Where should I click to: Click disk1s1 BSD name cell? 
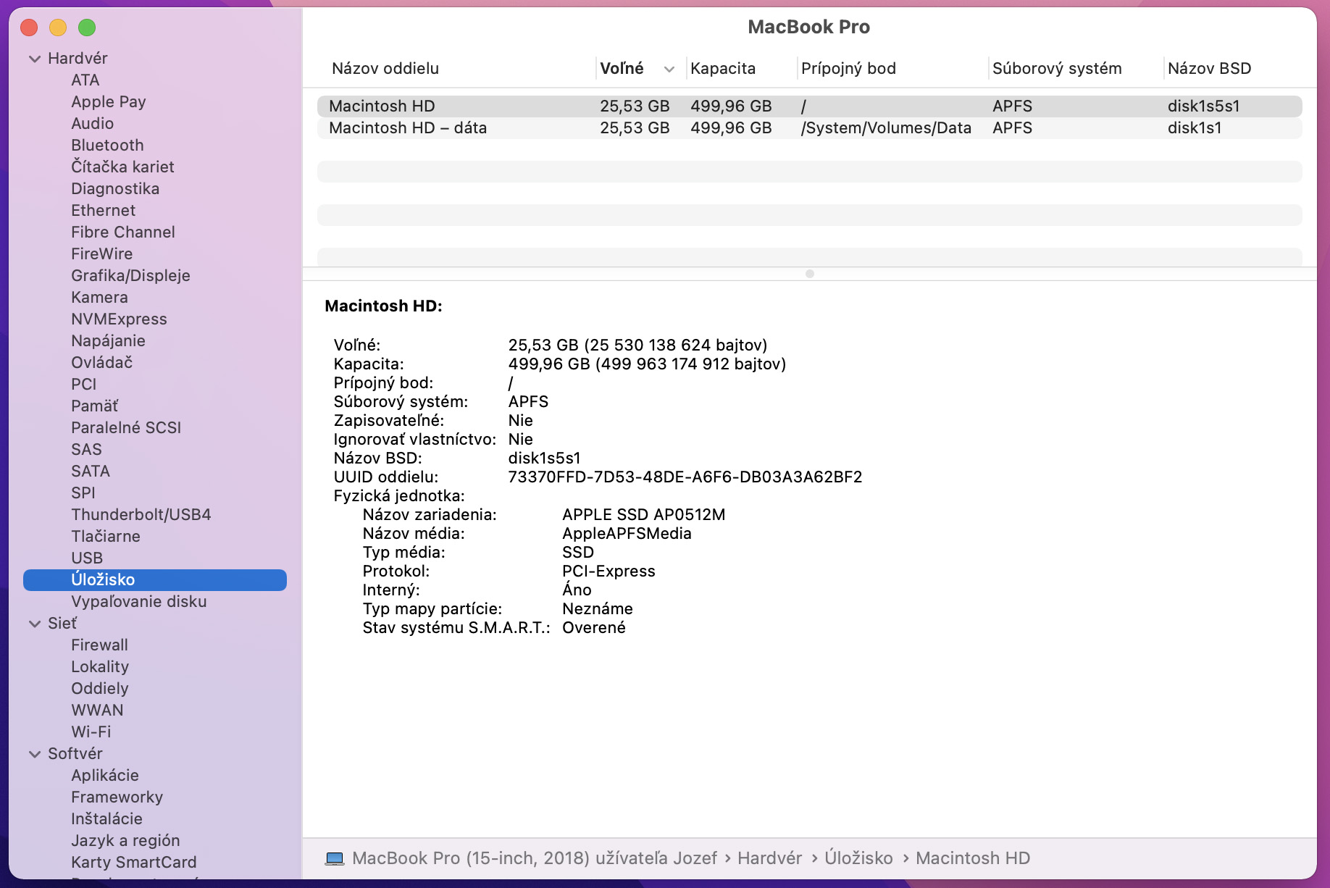tap(1195, 128)
